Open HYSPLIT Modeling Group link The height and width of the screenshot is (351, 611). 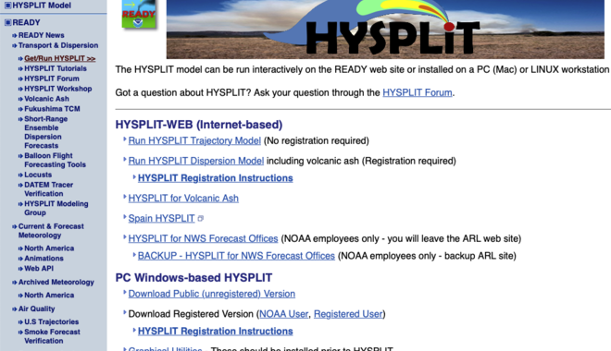[56, 209]
